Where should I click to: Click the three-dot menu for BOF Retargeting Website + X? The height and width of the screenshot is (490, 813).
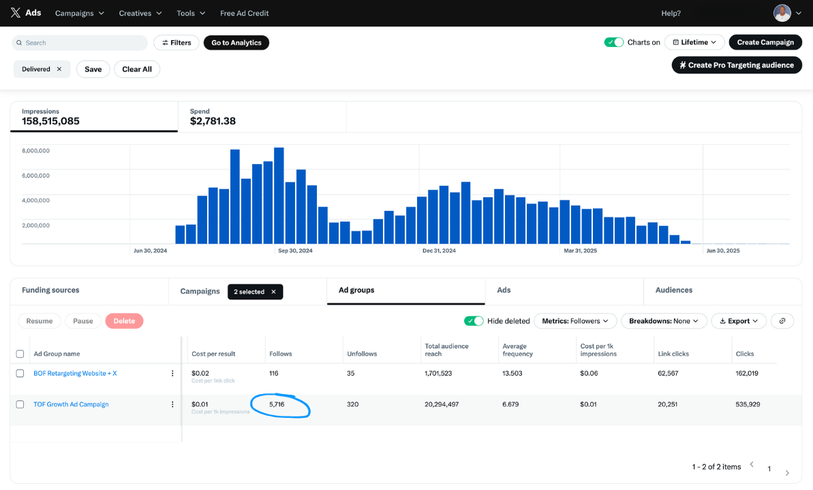pos(174,373)
